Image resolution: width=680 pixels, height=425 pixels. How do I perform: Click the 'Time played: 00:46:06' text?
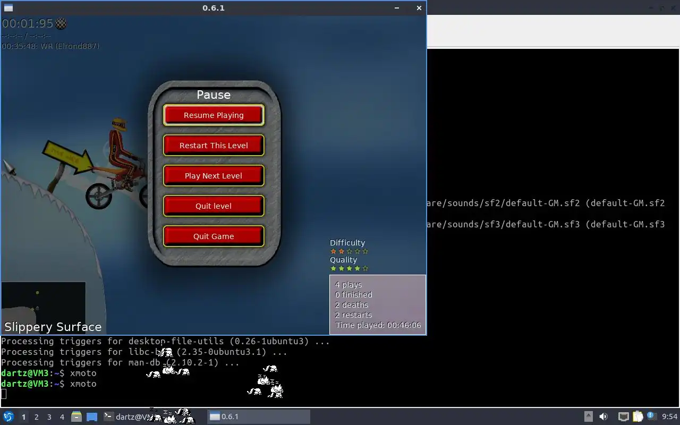tap(378, 325)
